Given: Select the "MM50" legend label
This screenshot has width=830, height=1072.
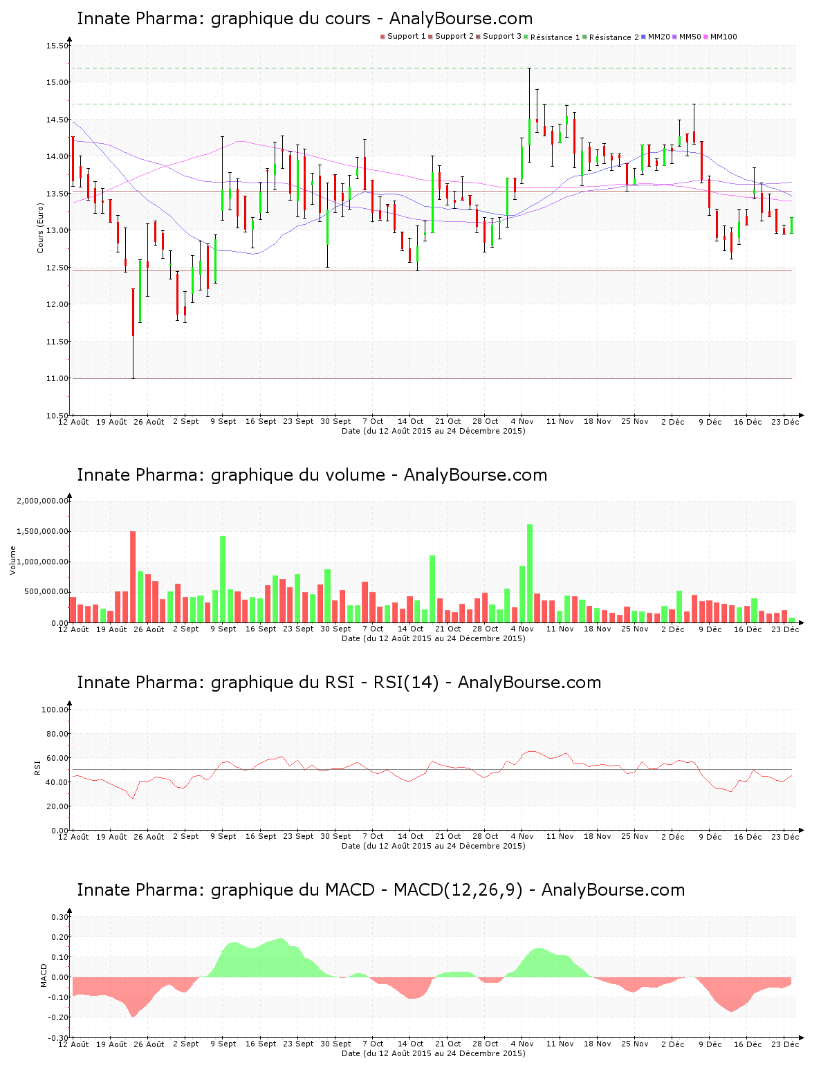Looking at the screenshot, I should click(690, 37).
